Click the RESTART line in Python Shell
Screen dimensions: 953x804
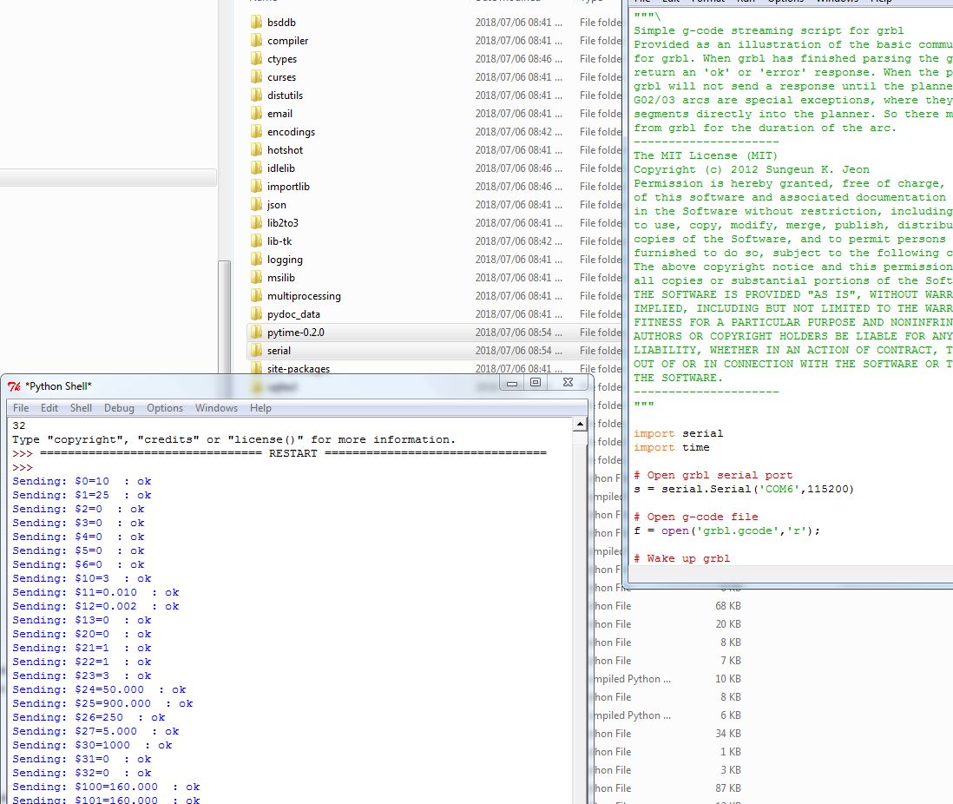[x=279, y=454]
